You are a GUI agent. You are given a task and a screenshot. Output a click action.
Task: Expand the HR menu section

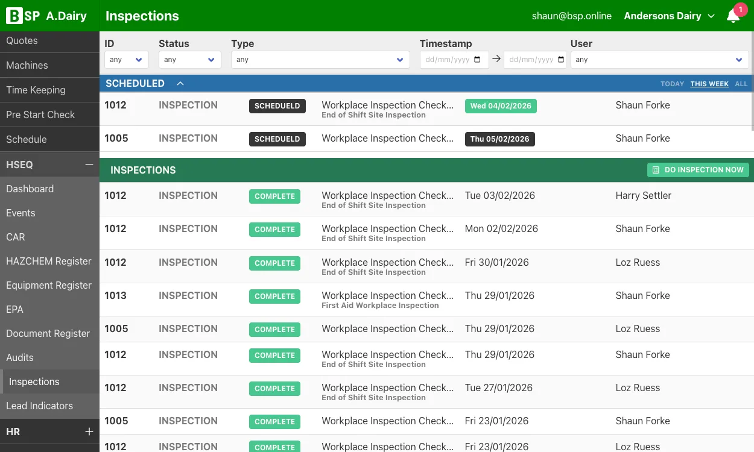(x=89, y=432)
